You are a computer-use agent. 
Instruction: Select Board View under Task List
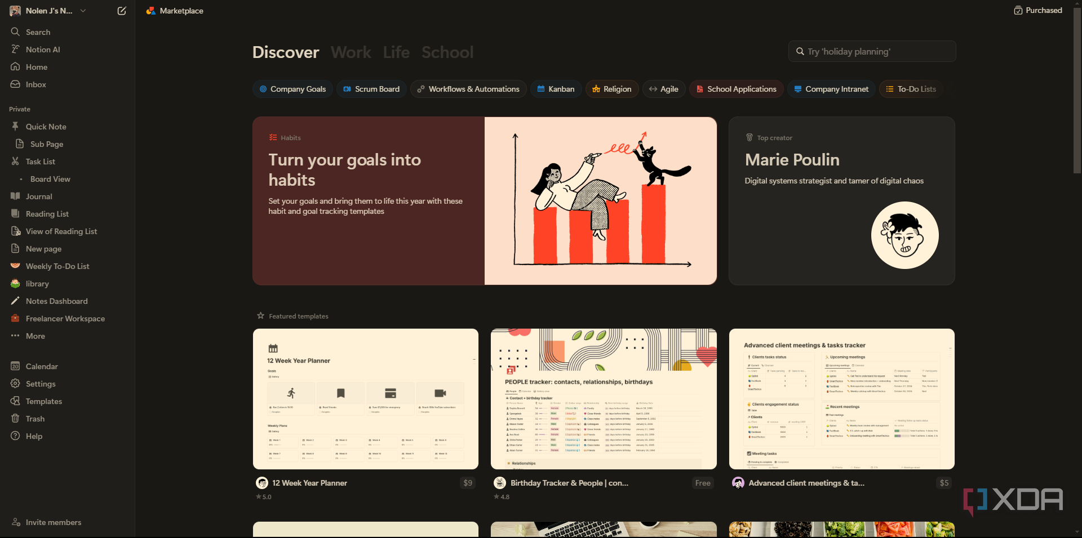(x=68, y=179)
